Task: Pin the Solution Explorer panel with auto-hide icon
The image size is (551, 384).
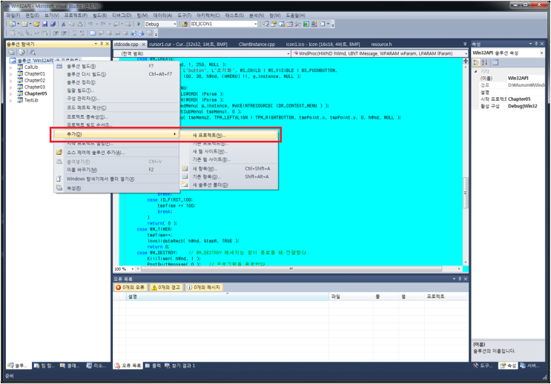Action: pos(102,44)
